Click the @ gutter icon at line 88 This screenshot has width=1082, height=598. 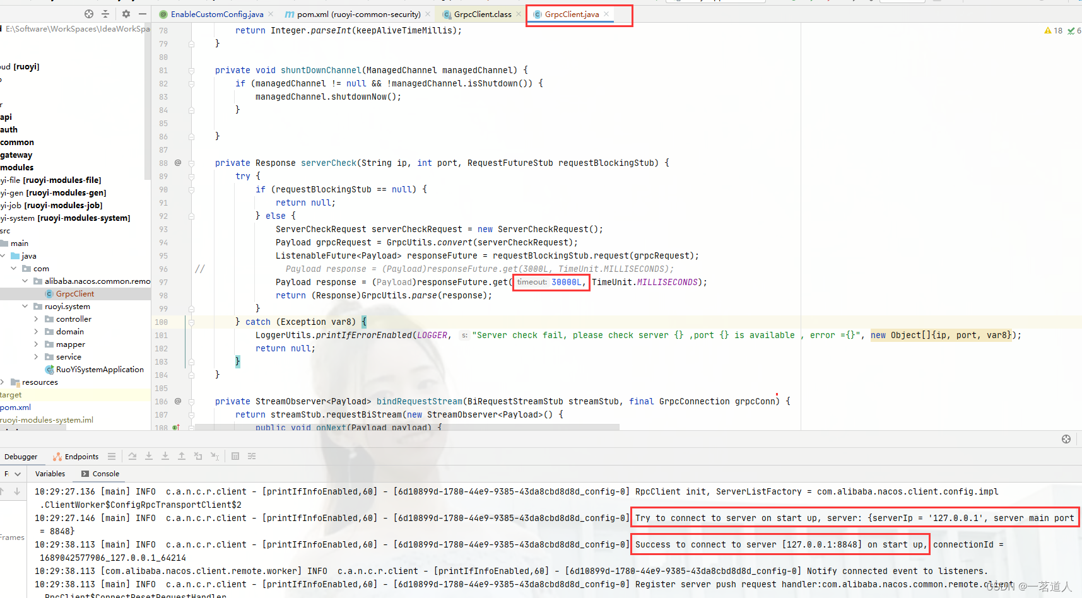(178, 163)
